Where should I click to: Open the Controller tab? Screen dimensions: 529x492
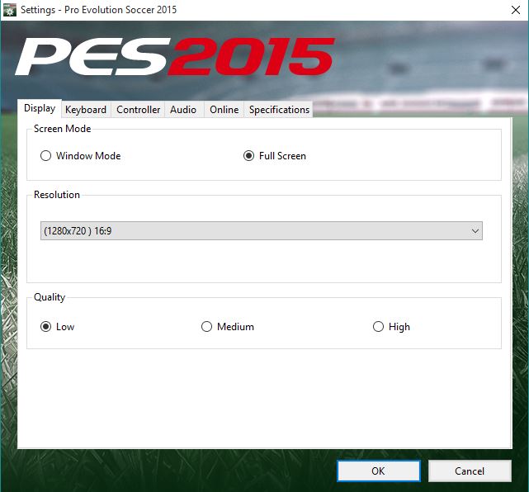click(138, 110)
